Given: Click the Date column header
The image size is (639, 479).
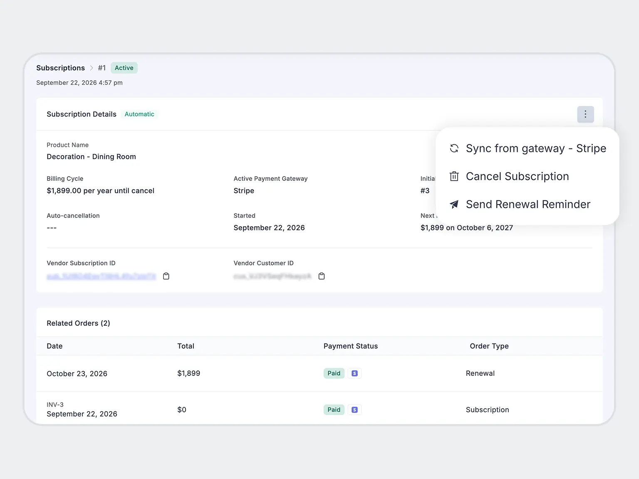Looking at the screenshot, I should point(54,346).
